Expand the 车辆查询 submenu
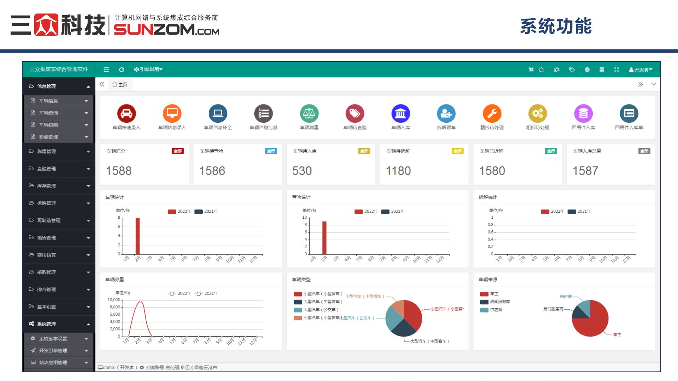 tap(59, 113)
